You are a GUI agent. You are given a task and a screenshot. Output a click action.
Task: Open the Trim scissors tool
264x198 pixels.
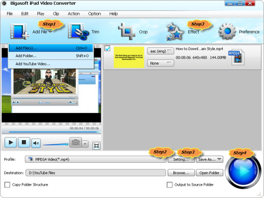78,32
